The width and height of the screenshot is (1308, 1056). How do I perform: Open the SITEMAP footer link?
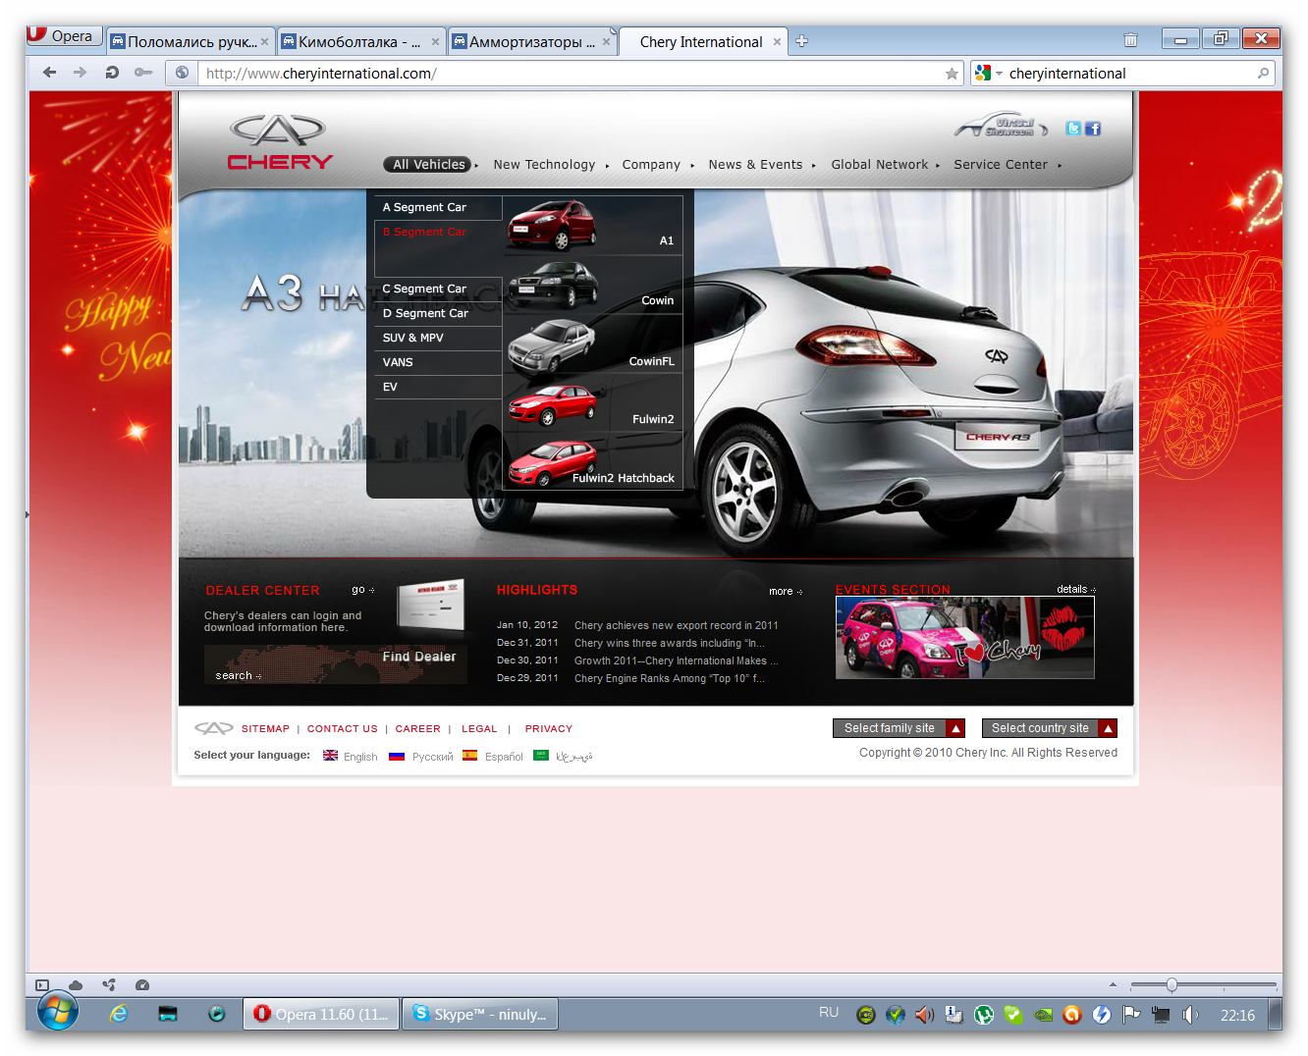pos(265,729)
